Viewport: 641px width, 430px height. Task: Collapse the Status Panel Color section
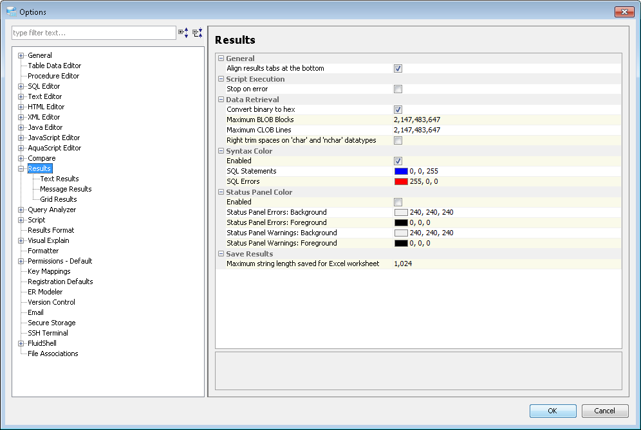point(221,192)
